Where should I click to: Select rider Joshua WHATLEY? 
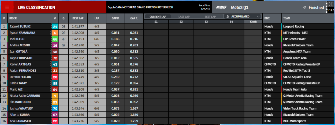pos(21,108)
